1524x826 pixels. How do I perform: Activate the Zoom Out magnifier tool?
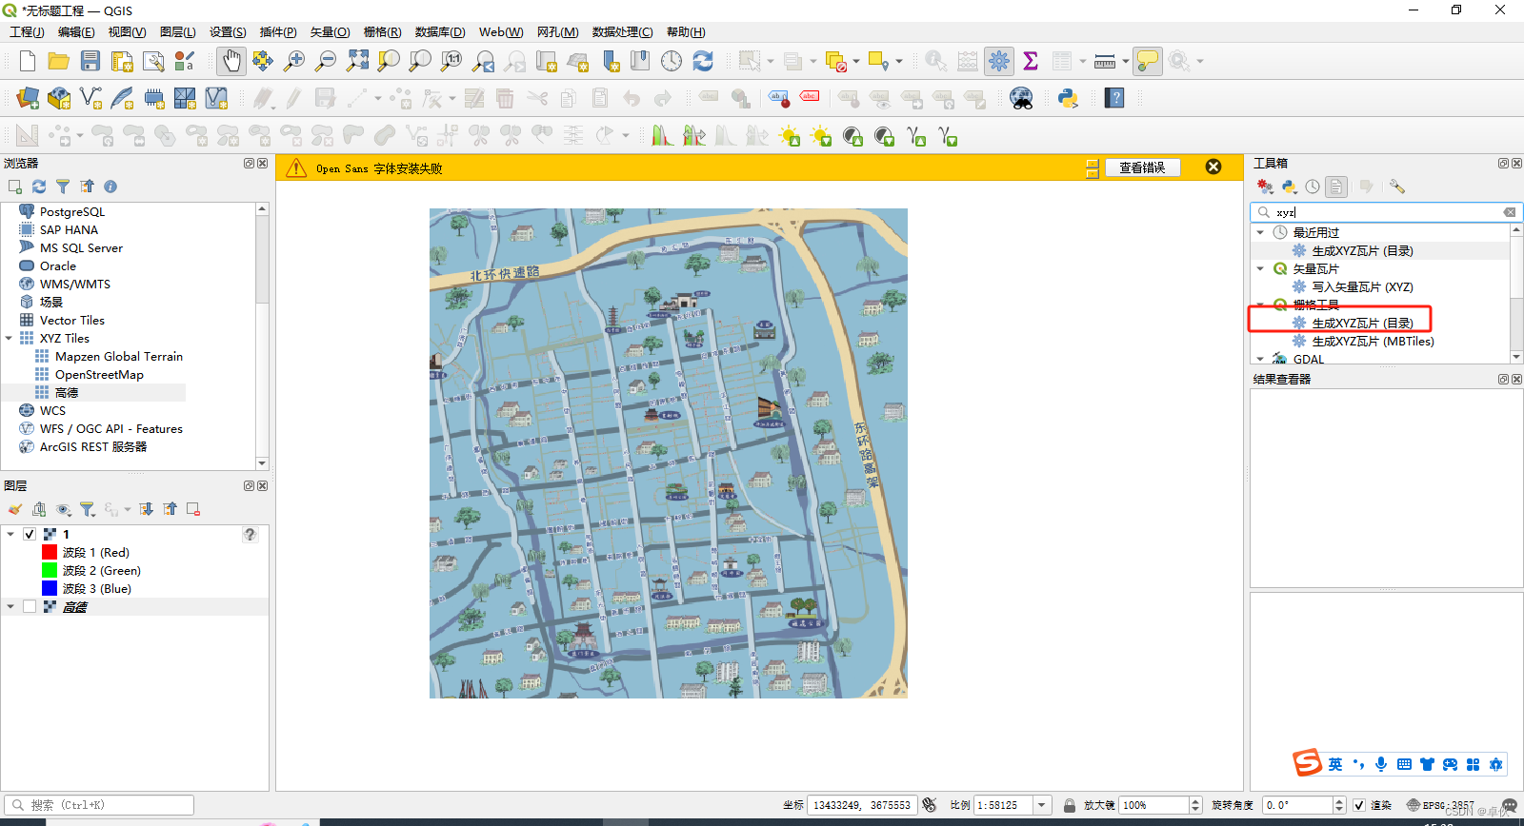[326, 61]
